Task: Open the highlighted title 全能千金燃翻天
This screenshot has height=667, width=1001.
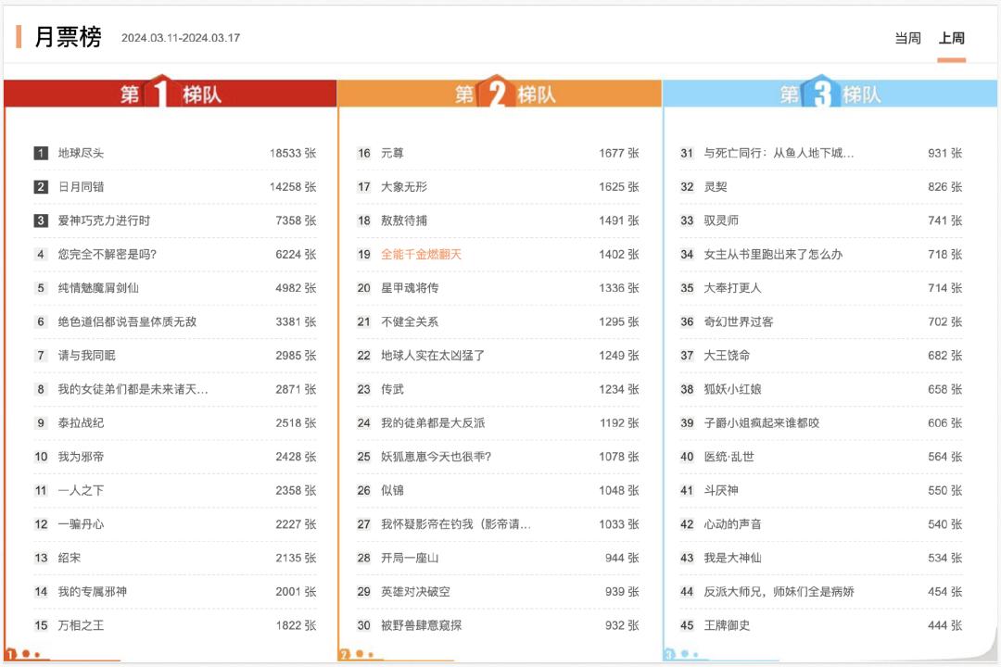Action: (x=421, y=254)
